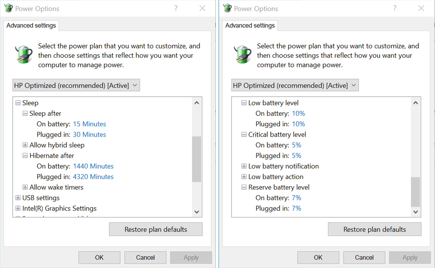Close the left Power Options window
Screen dimensions: 435x268
click(x=203, y=8)
